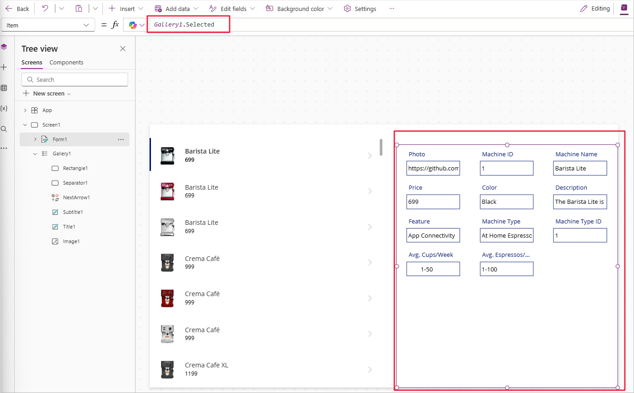Click the Search magnifier icon in sidebar

point(4,129)
